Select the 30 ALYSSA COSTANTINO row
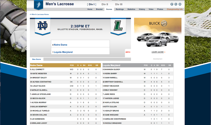This screenshot has height=125, width=211. (65, 82)
